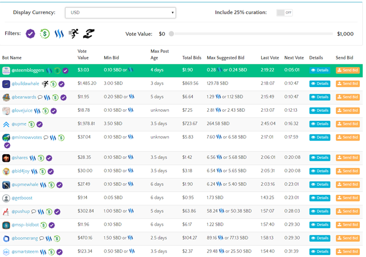This screenshot has width=366, height=257.
Task: Click the comment bubble icon next to @boomerang
Action: point(41,238)
